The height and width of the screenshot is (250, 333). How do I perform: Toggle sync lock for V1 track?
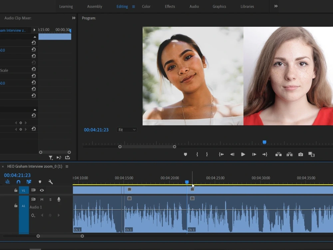(33, 190)
